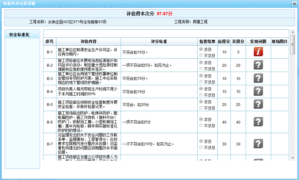
Task: Click the question mark icon for B-5
Action: tap(258, 105)
